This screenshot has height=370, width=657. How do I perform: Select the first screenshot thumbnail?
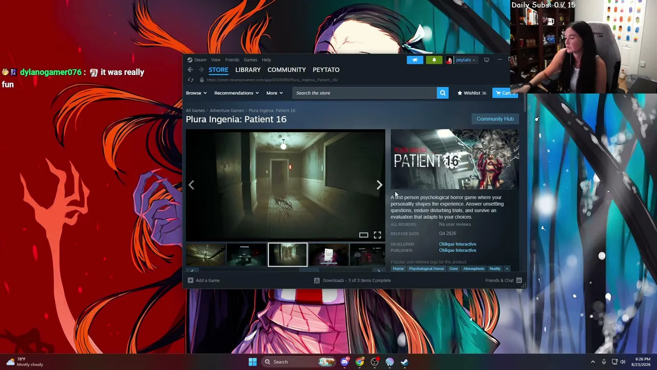[x=205, y=255]
